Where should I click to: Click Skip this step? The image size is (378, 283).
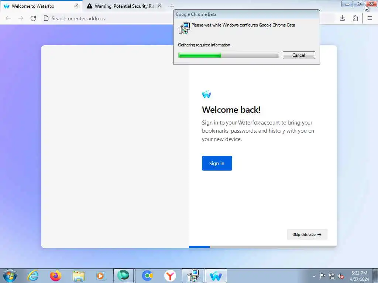pos(307,234)
